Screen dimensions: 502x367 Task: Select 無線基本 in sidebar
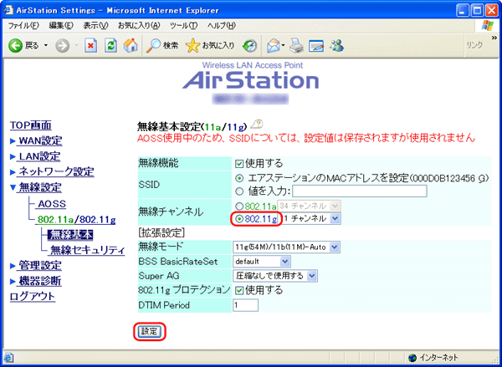click(70, 235)
